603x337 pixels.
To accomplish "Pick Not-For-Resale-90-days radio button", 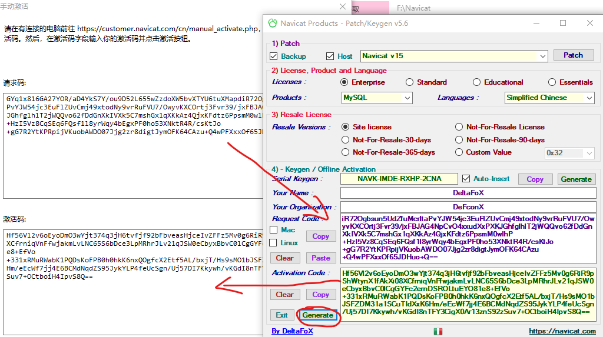I will click(x=459, y=140).
